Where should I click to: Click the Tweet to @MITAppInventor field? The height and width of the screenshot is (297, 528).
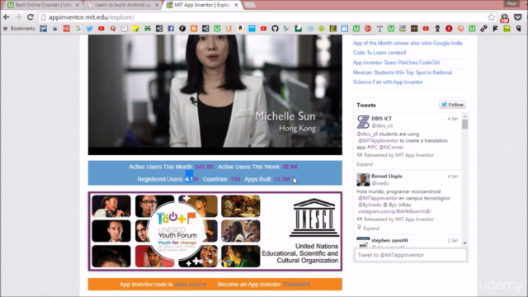[411, 255]
